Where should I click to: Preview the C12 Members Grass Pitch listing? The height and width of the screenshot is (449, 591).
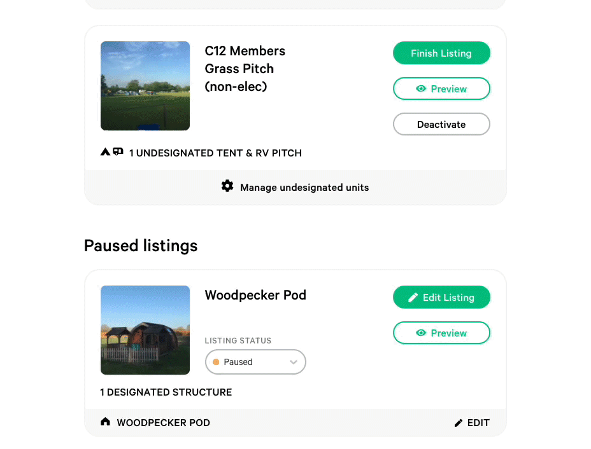click(x=441, y=88)
